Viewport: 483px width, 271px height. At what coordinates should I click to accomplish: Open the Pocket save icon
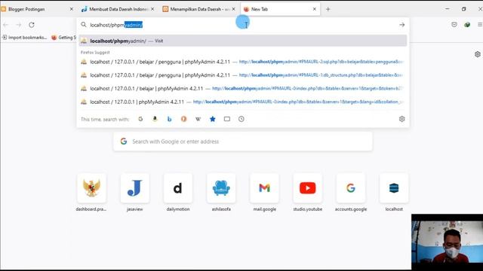(x=454, y=25)
